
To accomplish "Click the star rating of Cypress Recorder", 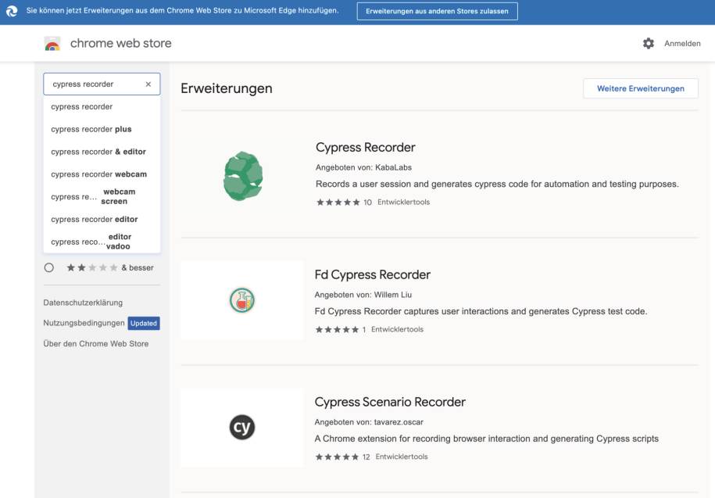I will [x=338, y=202].
